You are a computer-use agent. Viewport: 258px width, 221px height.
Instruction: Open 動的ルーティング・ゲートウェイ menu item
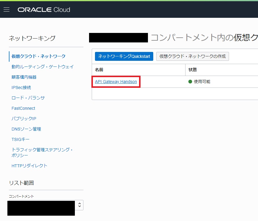(43, 67)
